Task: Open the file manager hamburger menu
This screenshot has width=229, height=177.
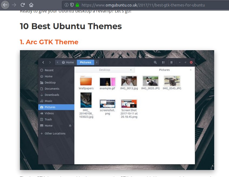Action: point(171,62)
